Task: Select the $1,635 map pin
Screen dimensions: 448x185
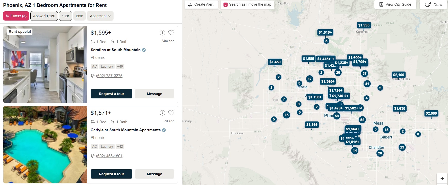Action: pyautogui.click(x=400, y=108)
